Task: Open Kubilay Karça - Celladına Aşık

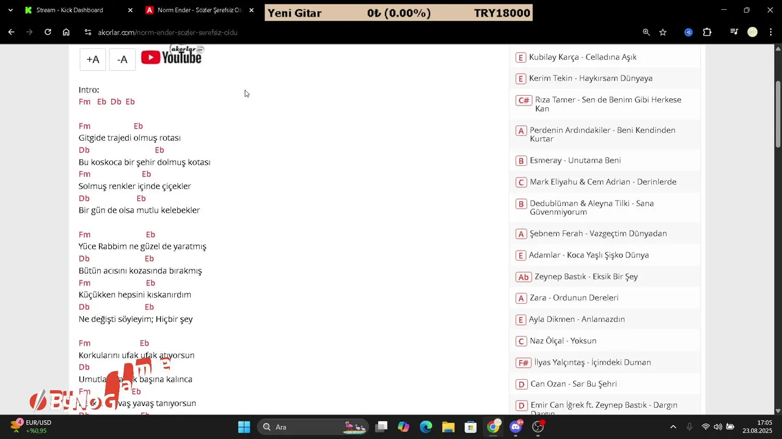Action: [x=582, y=57]
